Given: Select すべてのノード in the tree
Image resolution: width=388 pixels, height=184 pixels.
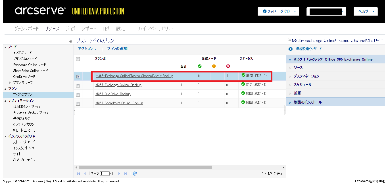Looking at the screenshot, I should pos(23,53).
